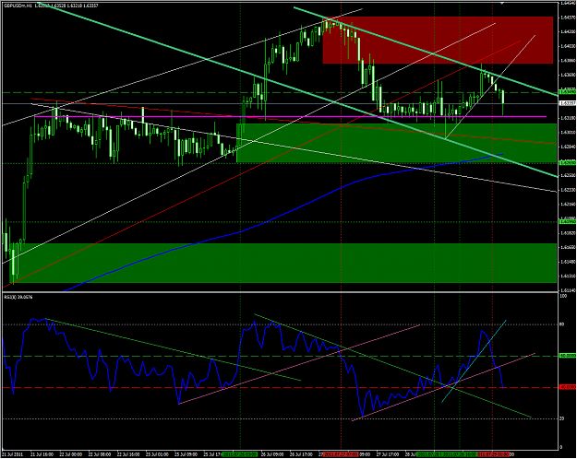Click the green 60.0000 RSI level label
Screen dimensions: 577x459
tap(568, 356)
